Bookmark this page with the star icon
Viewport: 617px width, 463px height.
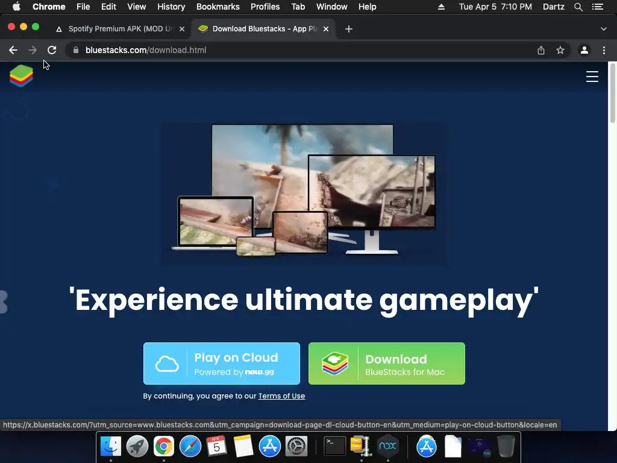560,50
